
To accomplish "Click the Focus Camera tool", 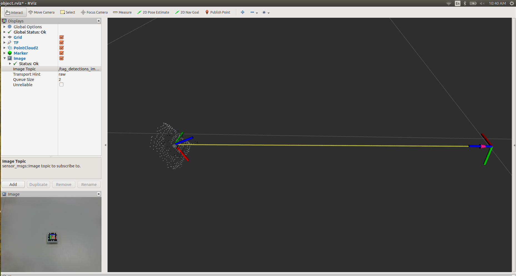I will 94,12.
